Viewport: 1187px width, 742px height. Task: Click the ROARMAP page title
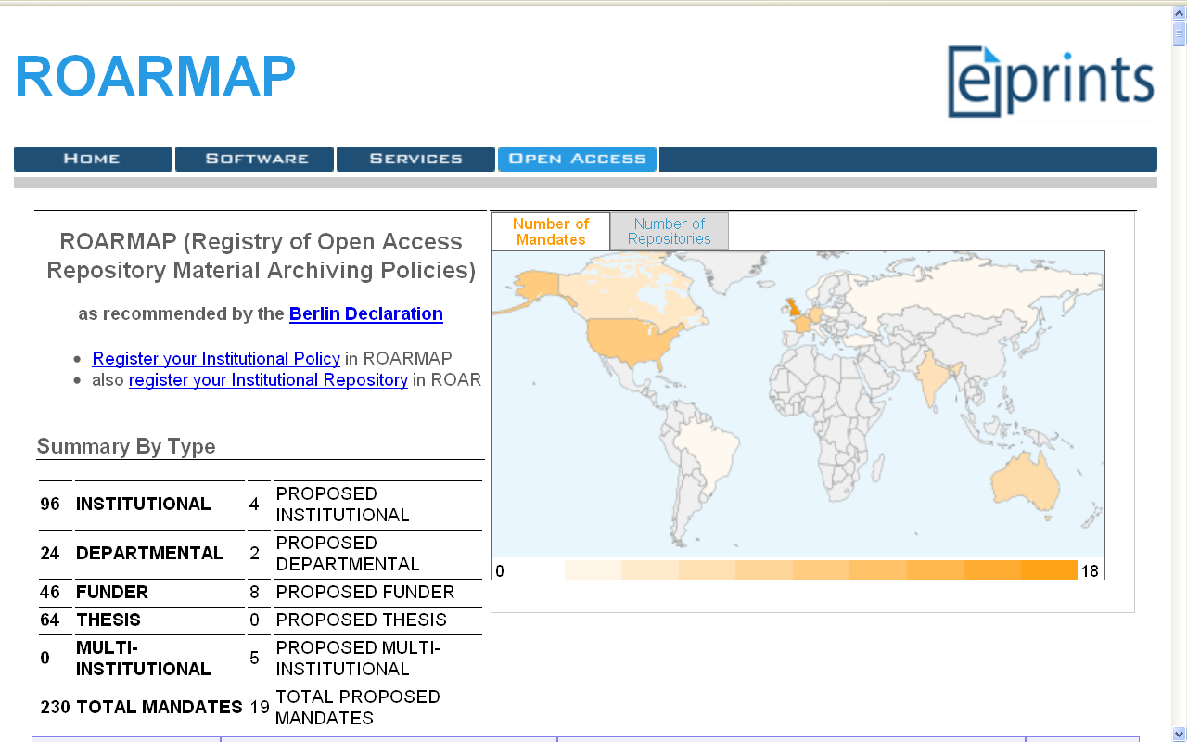coord(155,76)
